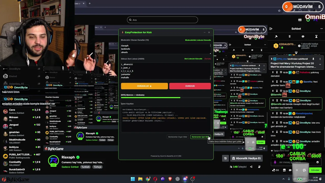Click the speech bubble icon in Sohbet toolbar
The image size is (325, 183).
click(x=303, y=37)
